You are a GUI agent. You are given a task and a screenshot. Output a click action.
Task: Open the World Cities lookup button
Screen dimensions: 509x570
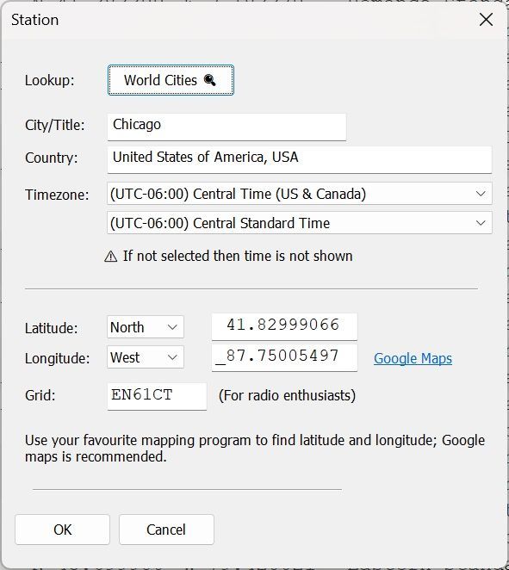click(x=171, y=80)
